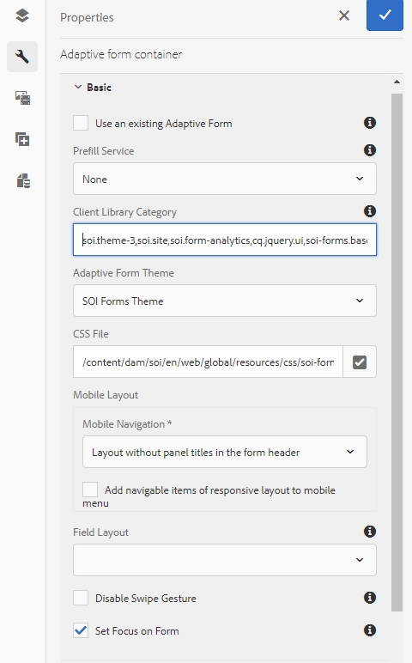This screenshot has width=412, height=663.
Task: Check Add navigable items to mobile menu
Action: point(90,490)
